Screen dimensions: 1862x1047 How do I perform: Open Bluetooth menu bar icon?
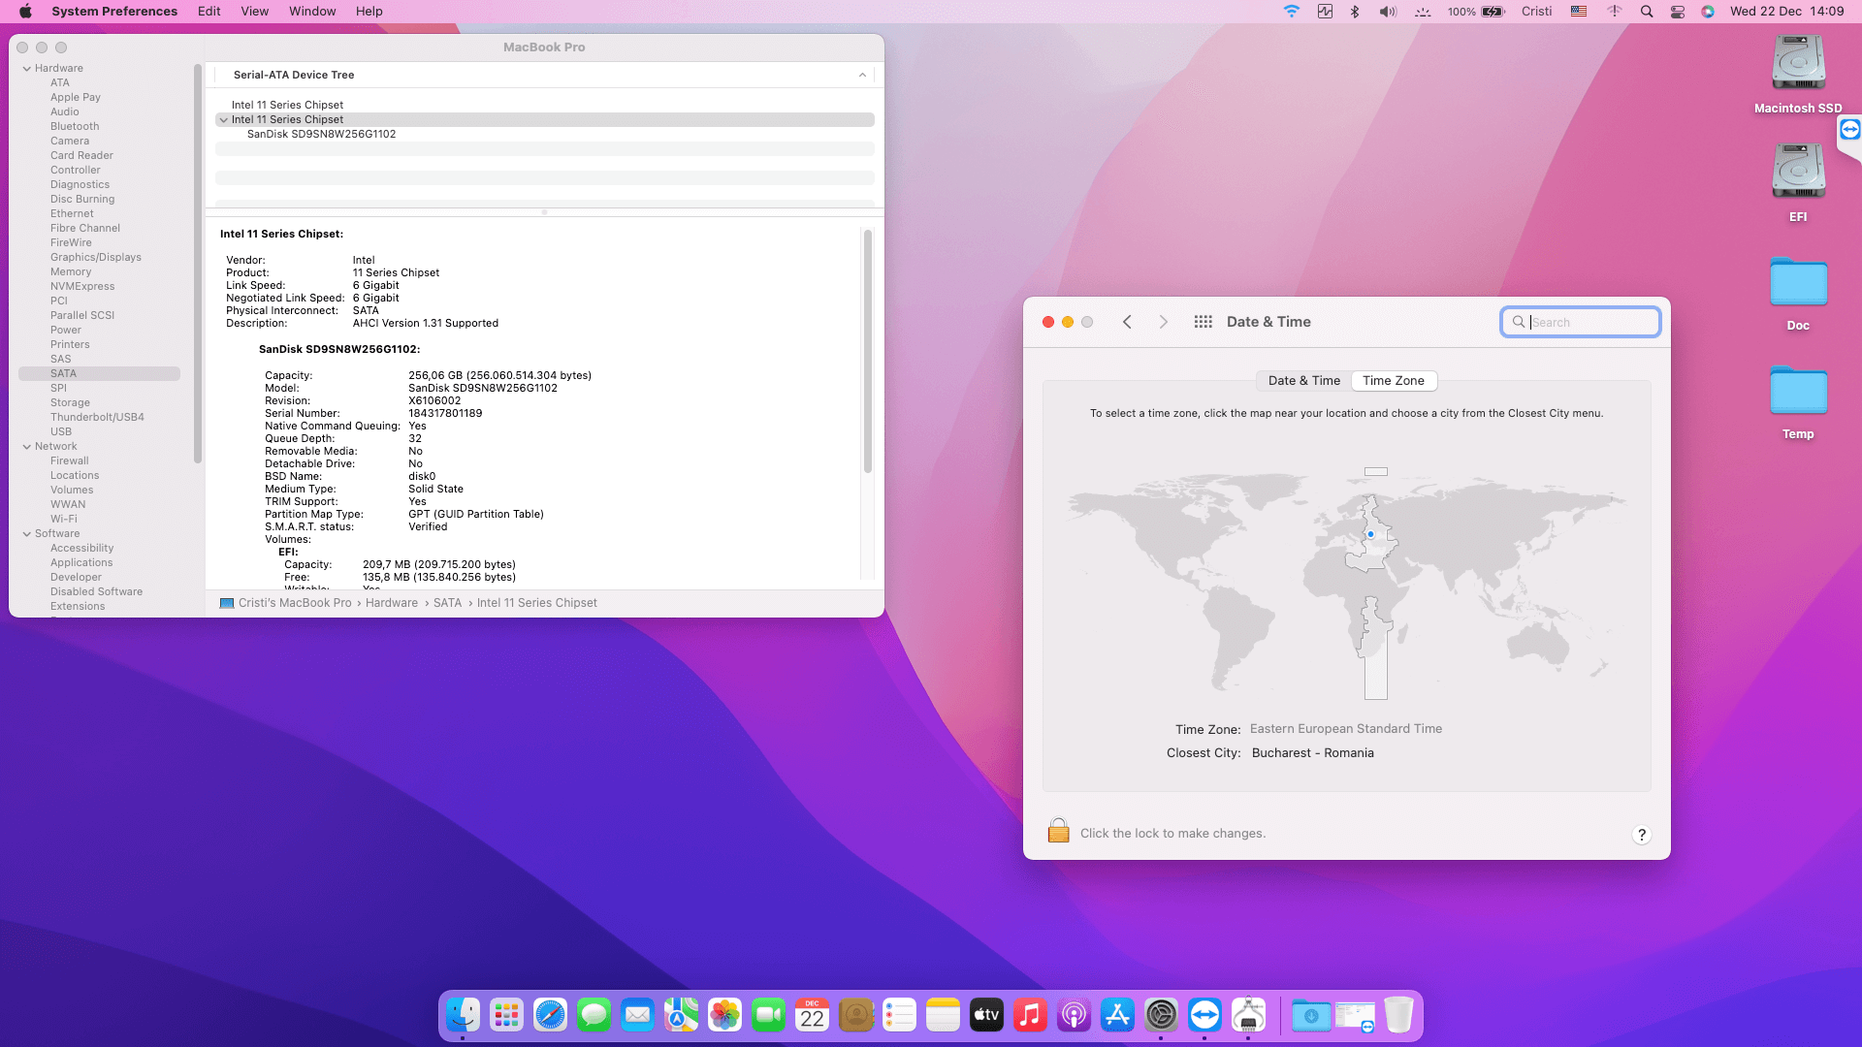(1355, 12)
